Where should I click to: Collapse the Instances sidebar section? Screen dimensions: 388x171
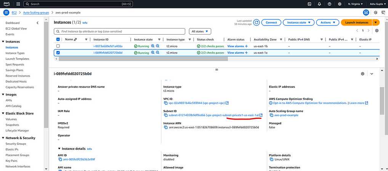[3, 42]
